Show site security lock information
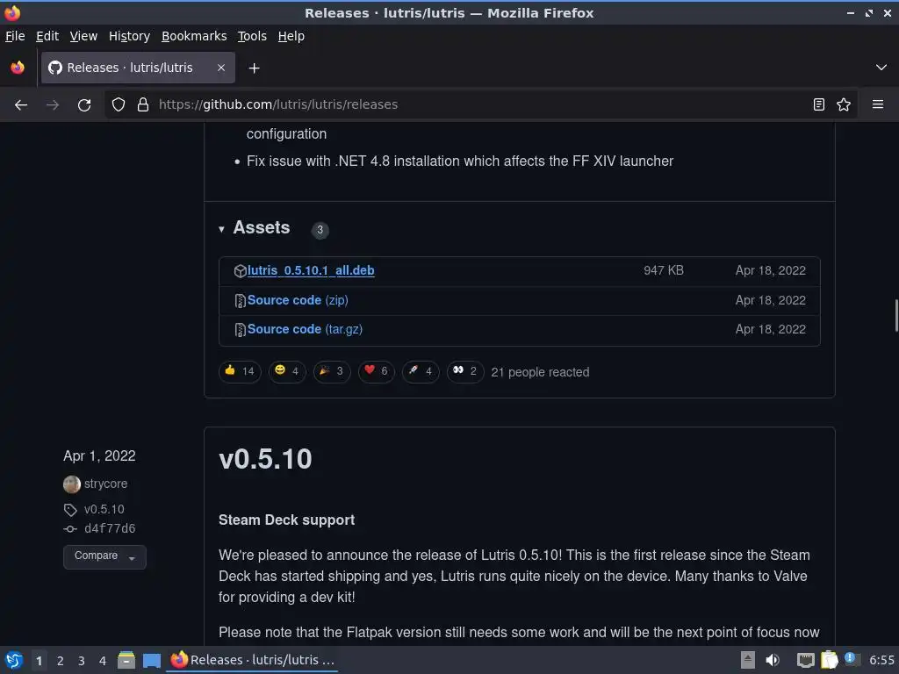Image resolution: width=899 pixels, height=674 pixels. click(143, 104)
